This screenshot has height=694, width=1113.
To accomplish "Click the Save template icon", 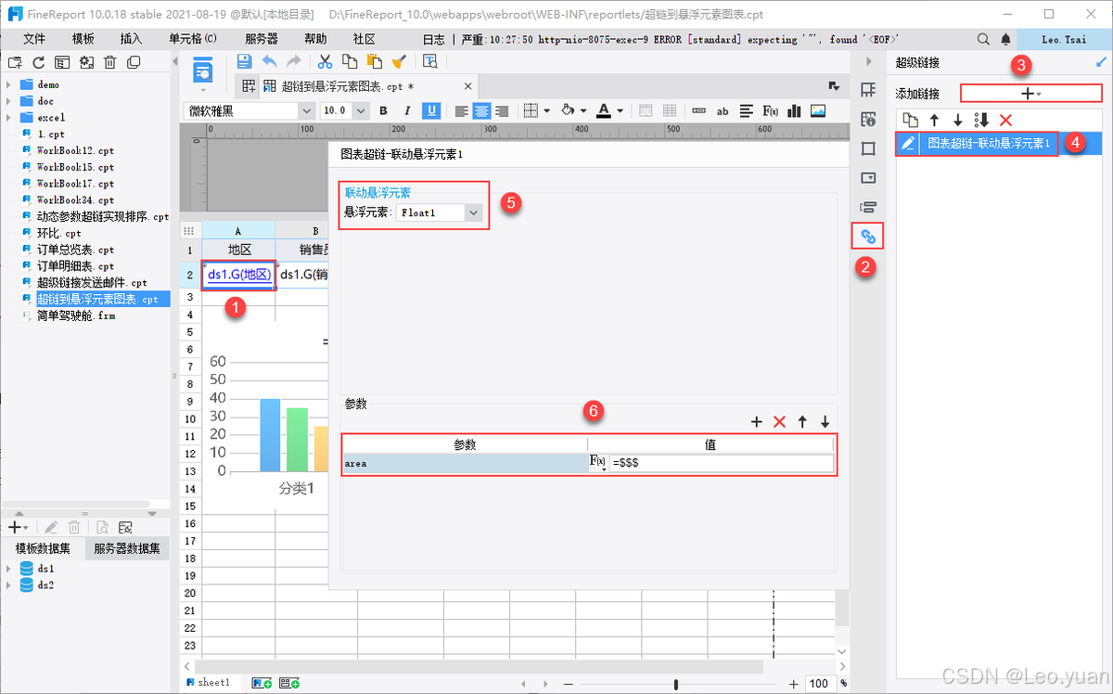I will [244, 61].
